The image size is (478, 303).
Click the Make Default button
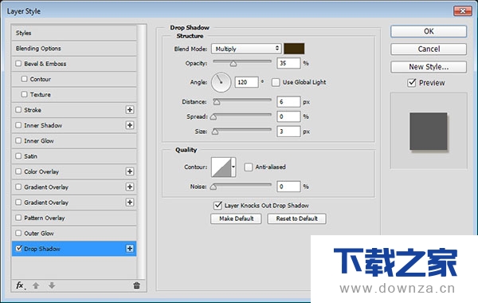click(236, 218)
